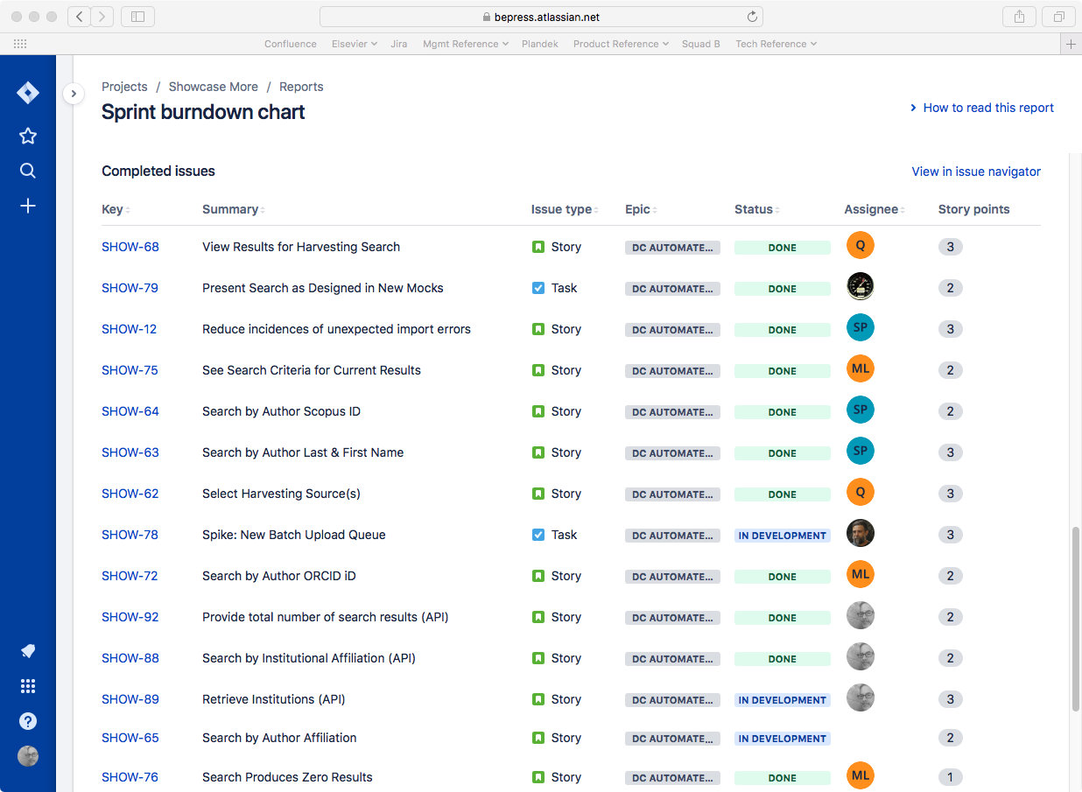Open starred items in sidebar
This screenshot has height=792, width=1082.
[28, 136]
